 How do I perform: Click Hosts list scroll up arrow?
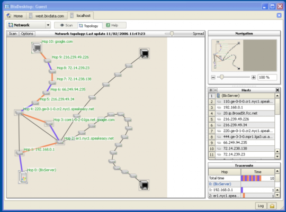pos(278,96)
